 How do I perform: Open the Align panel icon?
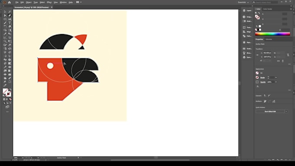(244, 32)
